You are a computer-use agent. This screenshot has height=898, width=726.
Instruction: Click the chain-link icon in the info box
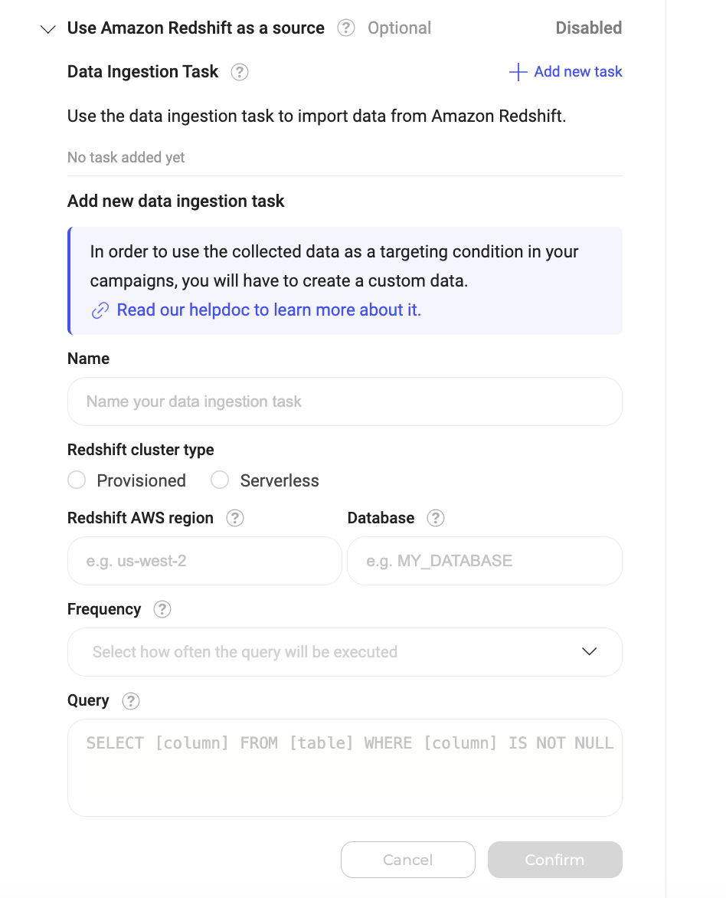pyautogui.click(x=100, y=310)
